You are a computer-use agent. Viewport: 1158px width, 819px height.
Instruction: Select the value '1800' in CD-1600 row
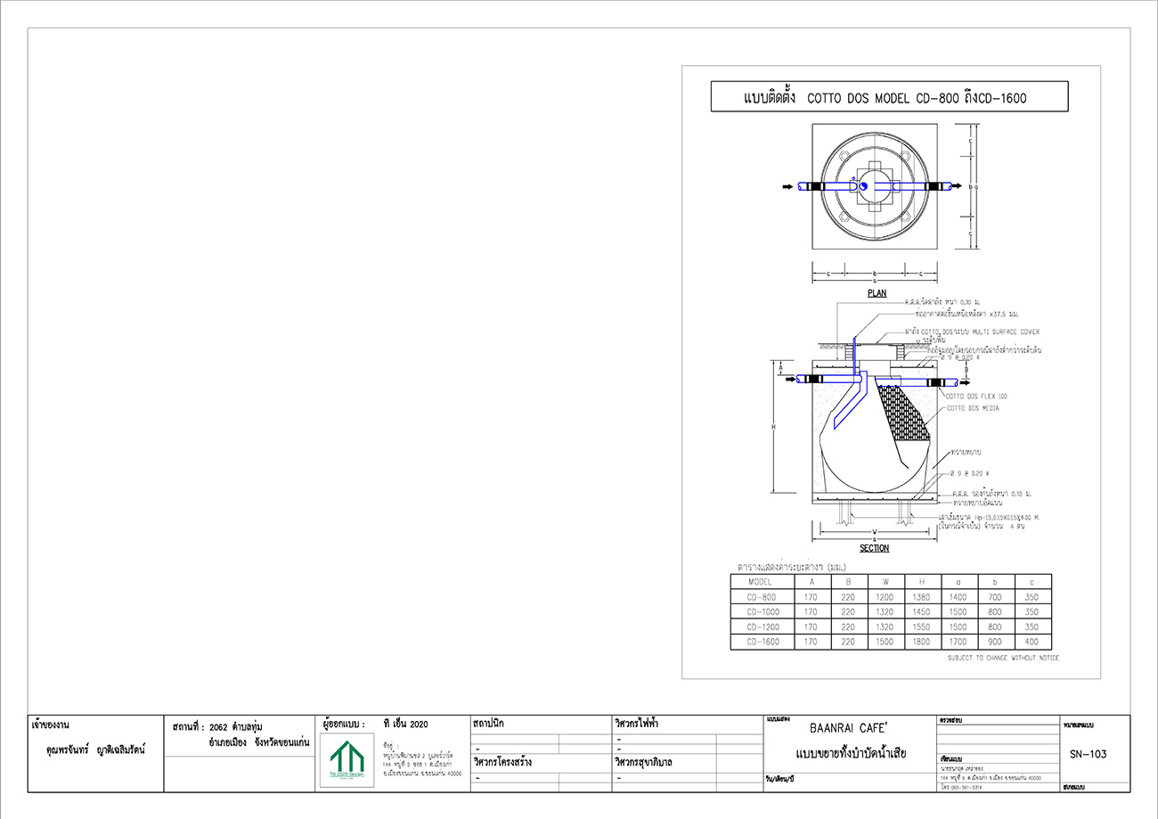coord(921,642)
